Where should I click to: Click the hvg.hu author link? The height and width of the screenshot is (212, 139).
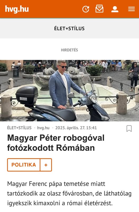[43, 128]
